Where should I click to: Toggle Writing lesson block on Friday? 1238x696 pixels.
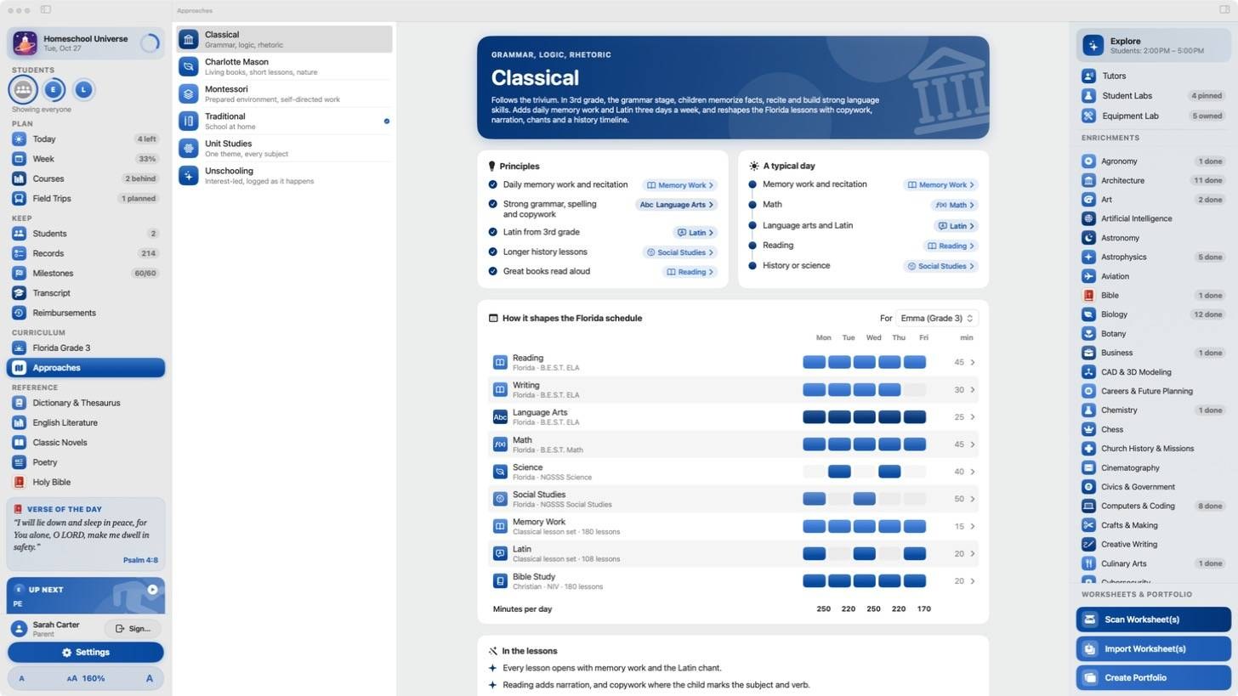click(x=915, y=390)
